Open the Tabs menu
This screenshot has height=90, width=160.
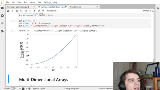(x=39, y=2)
